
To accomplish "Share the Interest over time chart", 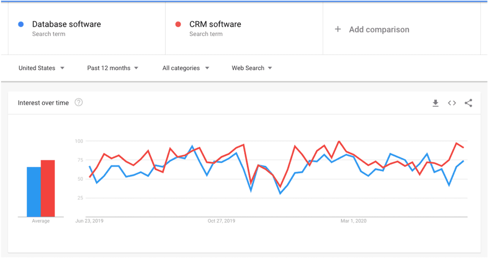I will [x=468, y=103].
